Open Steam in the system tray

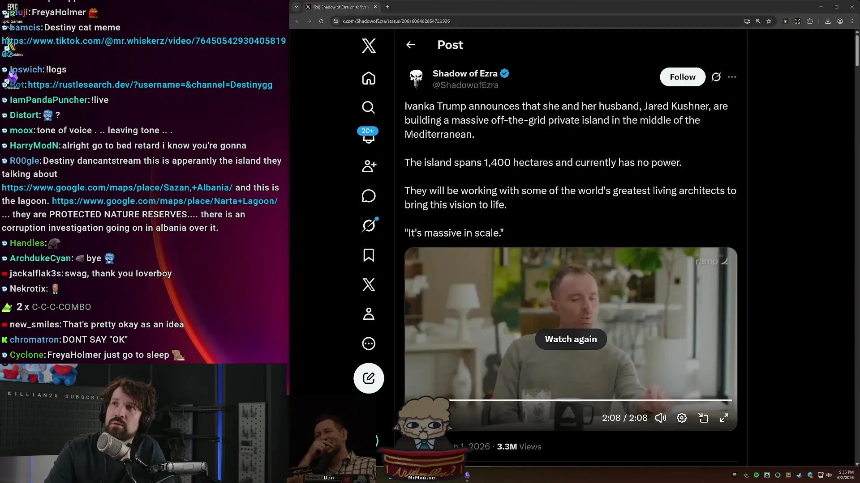point(799,475)
